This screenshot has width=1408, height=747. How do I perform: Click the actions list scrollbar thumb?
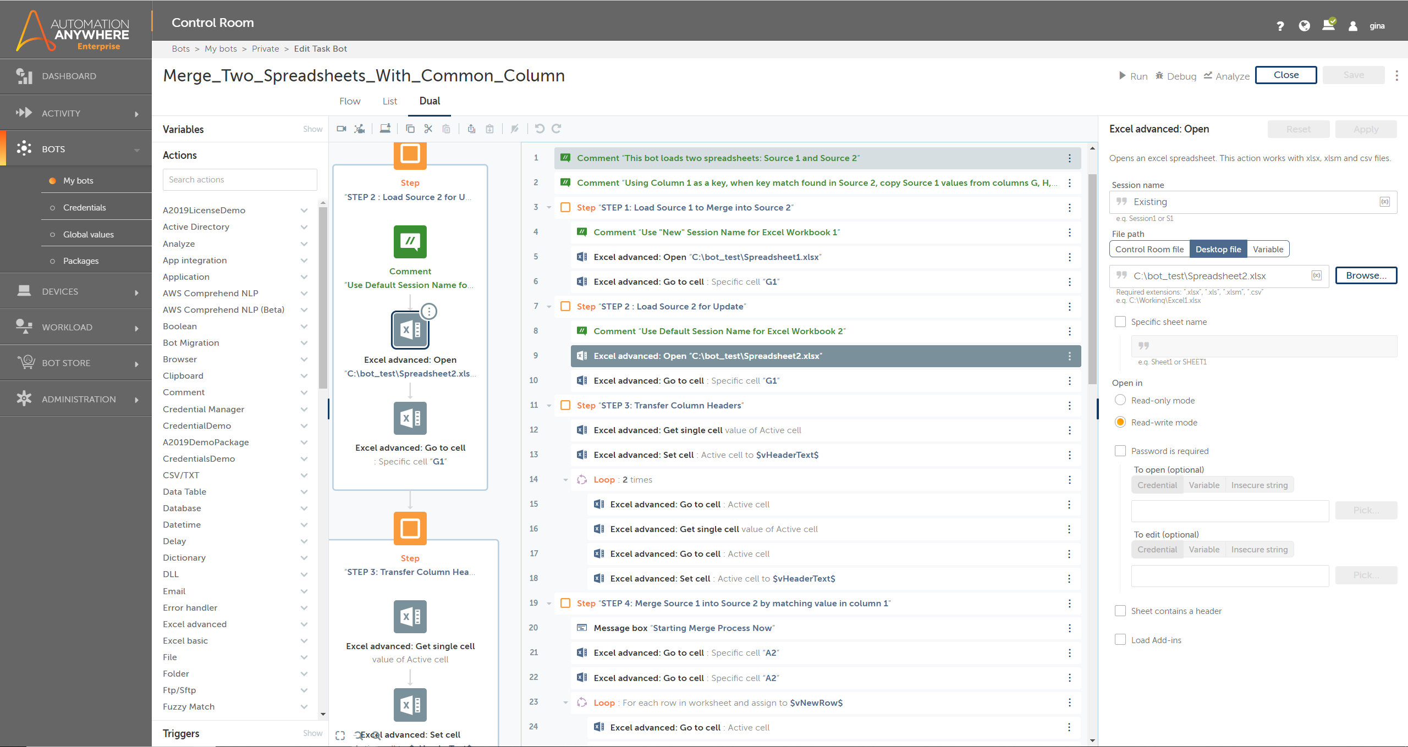pyautogui.click(x=323, y=297)
